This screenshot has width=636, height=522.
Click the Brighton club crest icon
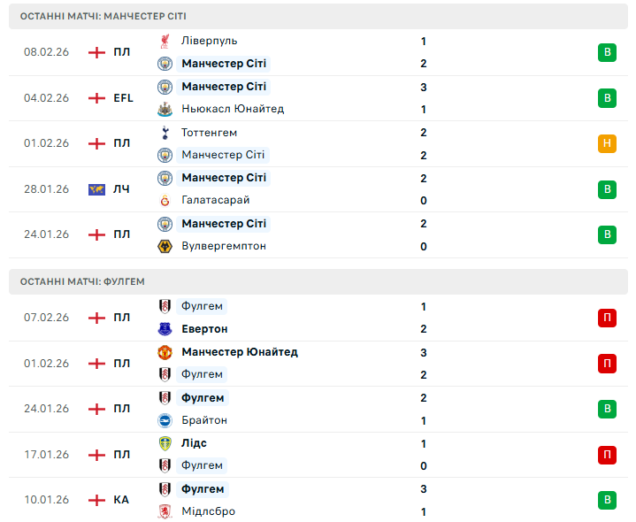tap(165, 420)
